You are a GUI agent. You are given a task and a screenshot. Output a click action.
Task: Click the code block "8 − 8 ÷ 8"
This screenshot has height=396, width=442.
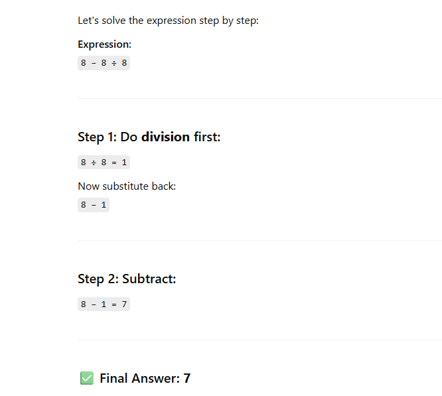pyautogui.click(x=104, y=63)
